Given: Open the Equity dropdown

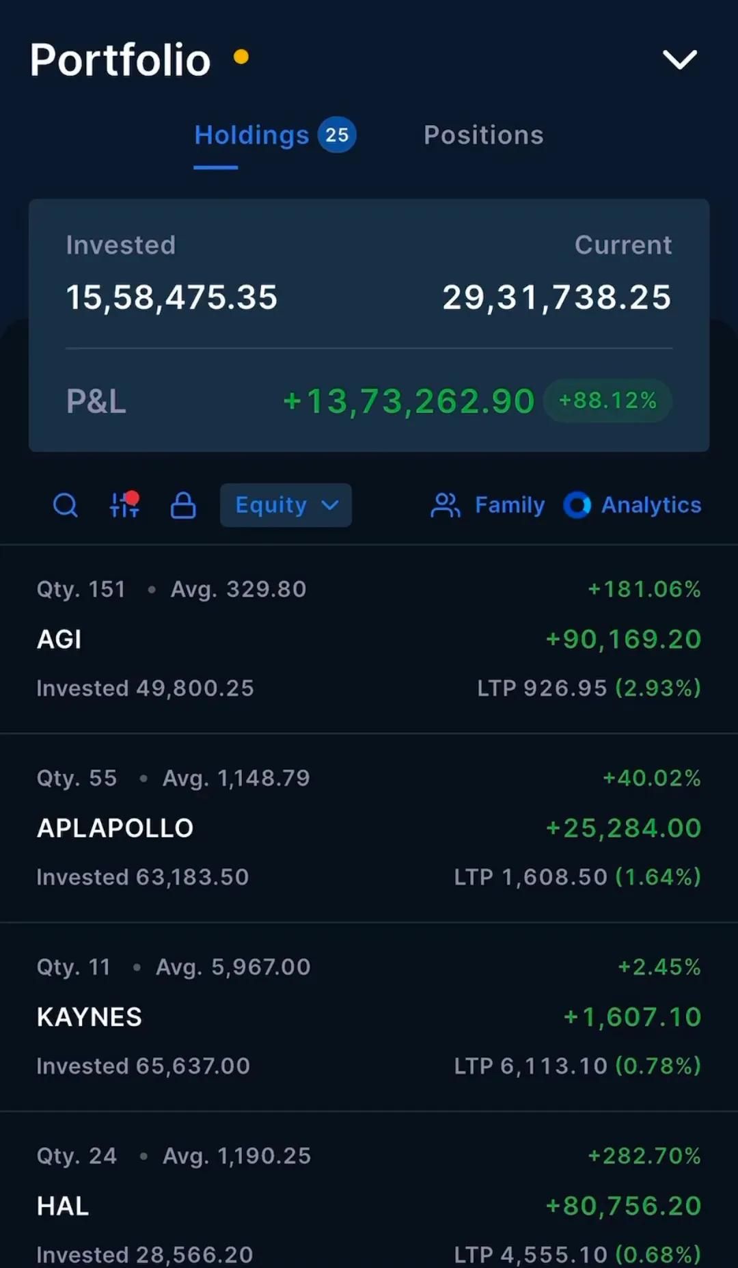Looking at the screenshot, I should 286,505.
